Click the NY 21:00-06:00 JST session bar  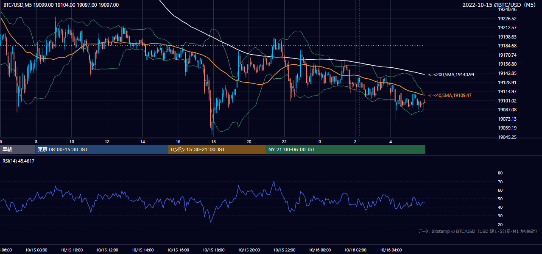tap(346, 149)
